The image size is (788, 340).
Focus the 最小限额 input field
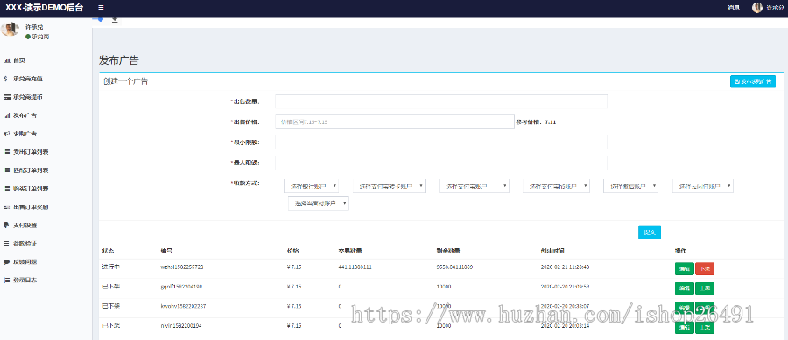tap(441, 142)
